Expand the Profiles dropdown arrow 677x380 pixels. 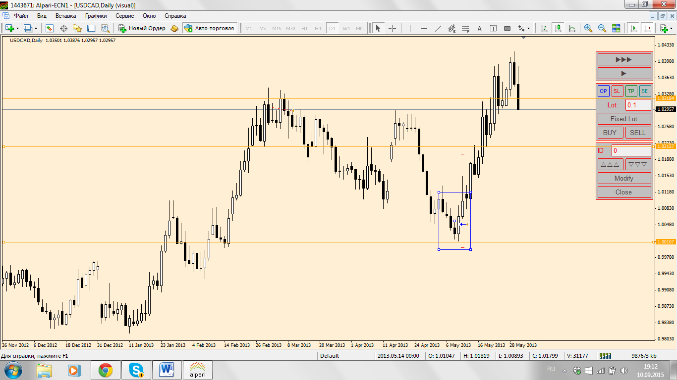(36, 28)
